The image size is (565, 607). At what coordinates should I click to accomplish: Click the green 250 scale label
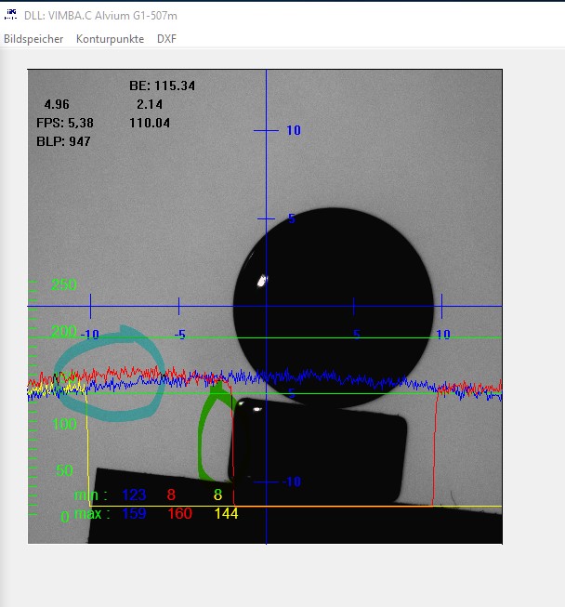pos(63,285)
